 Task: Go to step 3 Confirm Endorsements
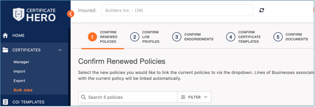[193, 37]
